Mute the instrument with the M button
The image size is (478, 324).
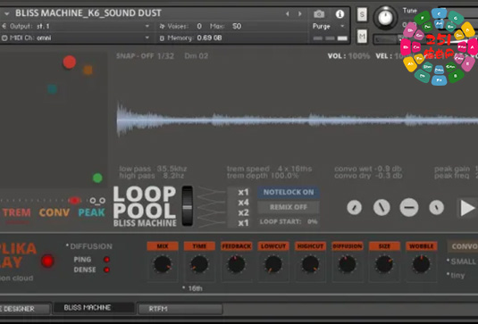pyautogui.click(x=362, y=37)
